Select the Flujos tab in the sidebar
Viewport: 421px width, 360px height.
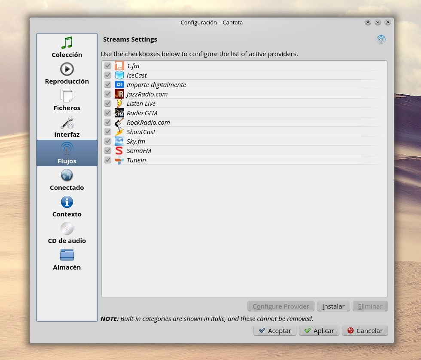67,153
